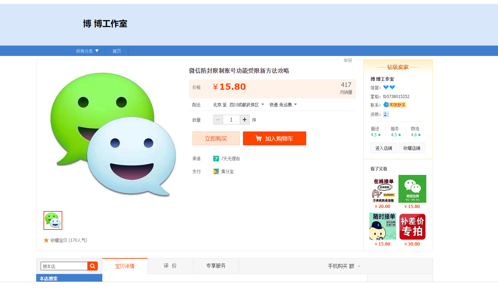Click the QR code icon beside 手机购买
Screen dimensions: 498x290
point(352,266)
